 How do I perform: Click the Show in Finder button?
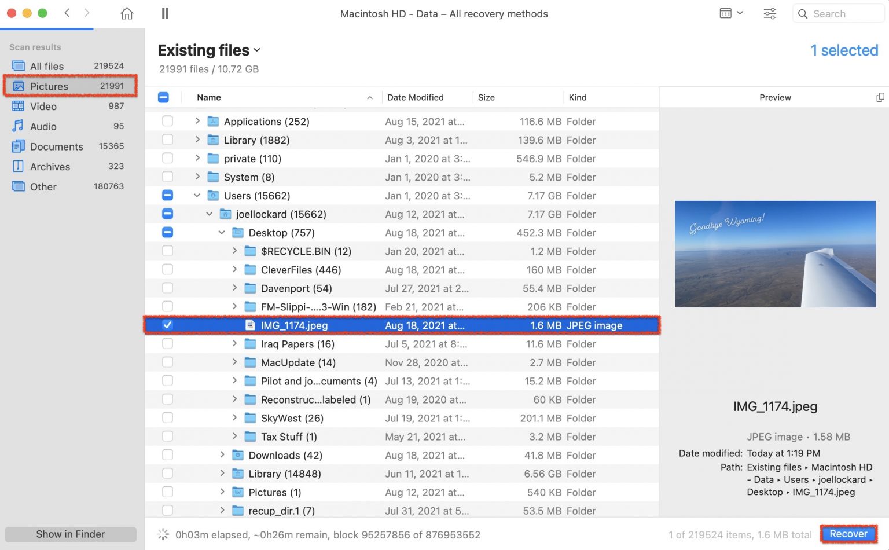70,534
